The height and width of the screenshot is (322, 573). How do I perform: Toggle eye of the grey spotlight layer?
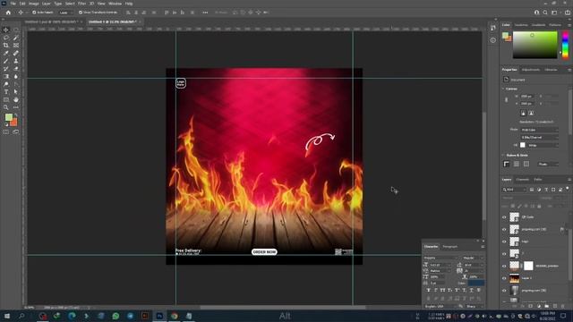(x=504, y=291)
